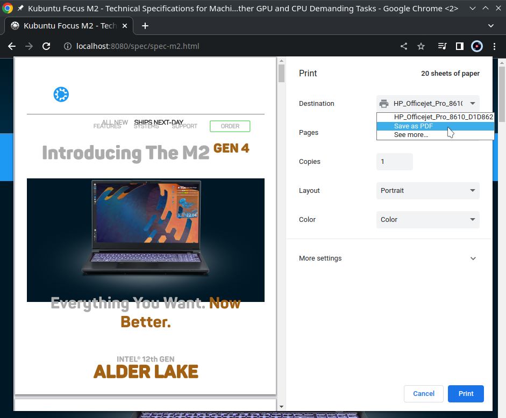Toggle the pin window icon in title bar
506x418 pixels.
click(x=20, y=8)
